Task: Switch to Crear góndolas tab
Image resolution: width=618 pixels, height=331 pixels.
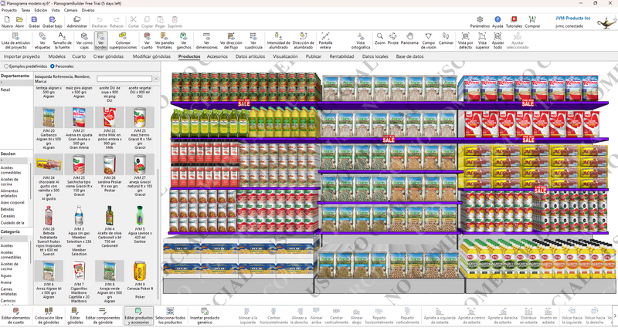Action: [108, 56]
